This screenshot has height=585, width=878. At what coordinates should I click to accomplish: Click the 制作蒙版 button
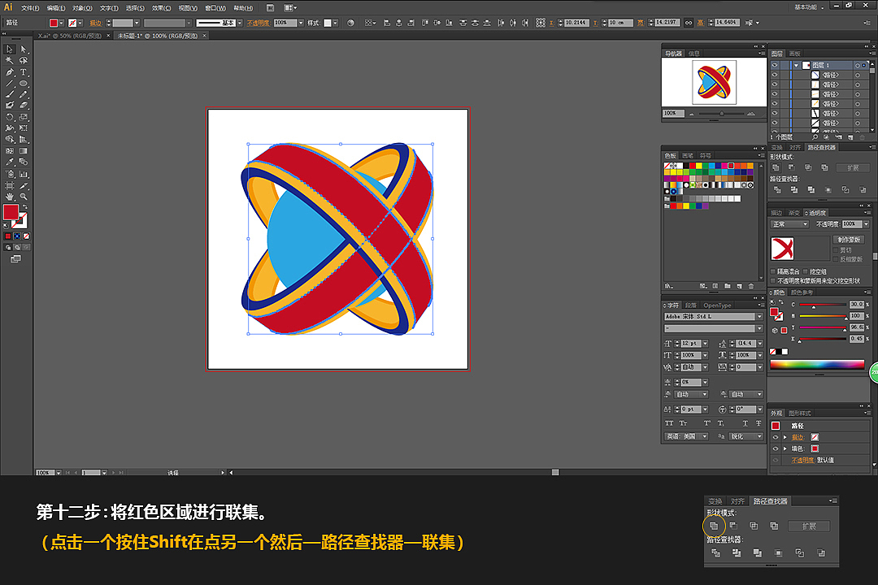tap(849, 240)
